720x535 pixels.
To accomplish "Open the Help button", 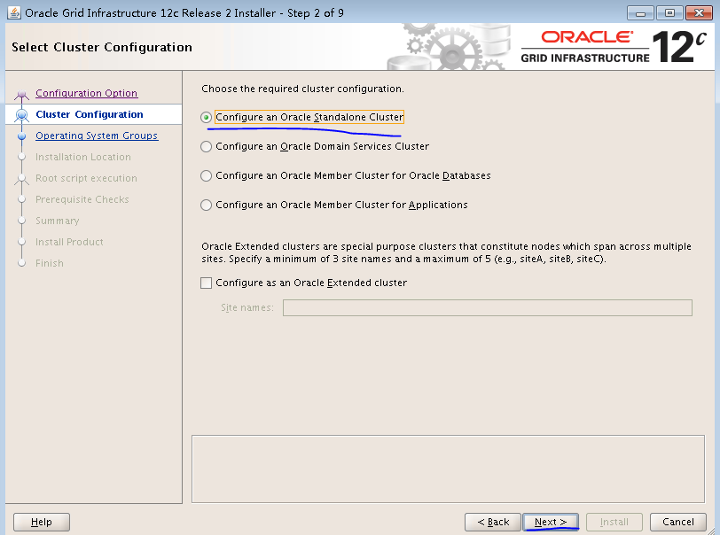I will [42, 522].
